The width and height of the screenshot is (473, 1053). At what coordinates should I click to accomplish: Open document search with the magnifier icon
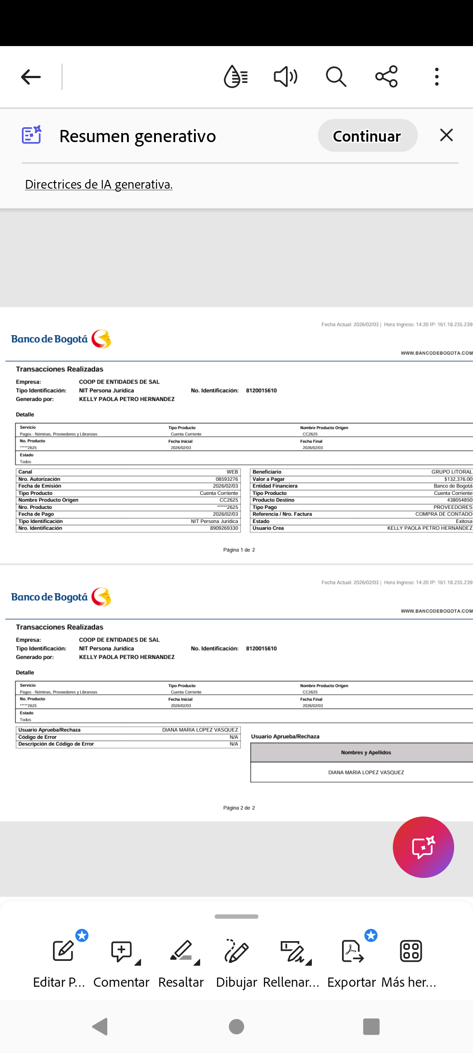pyautogui.click(x=336, y=77)
